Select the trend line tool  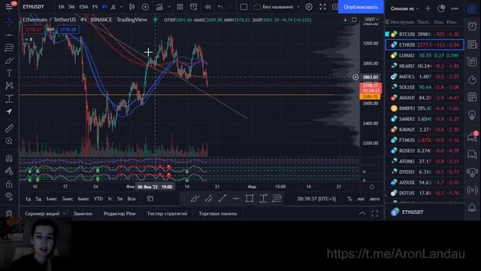(9, 35)
